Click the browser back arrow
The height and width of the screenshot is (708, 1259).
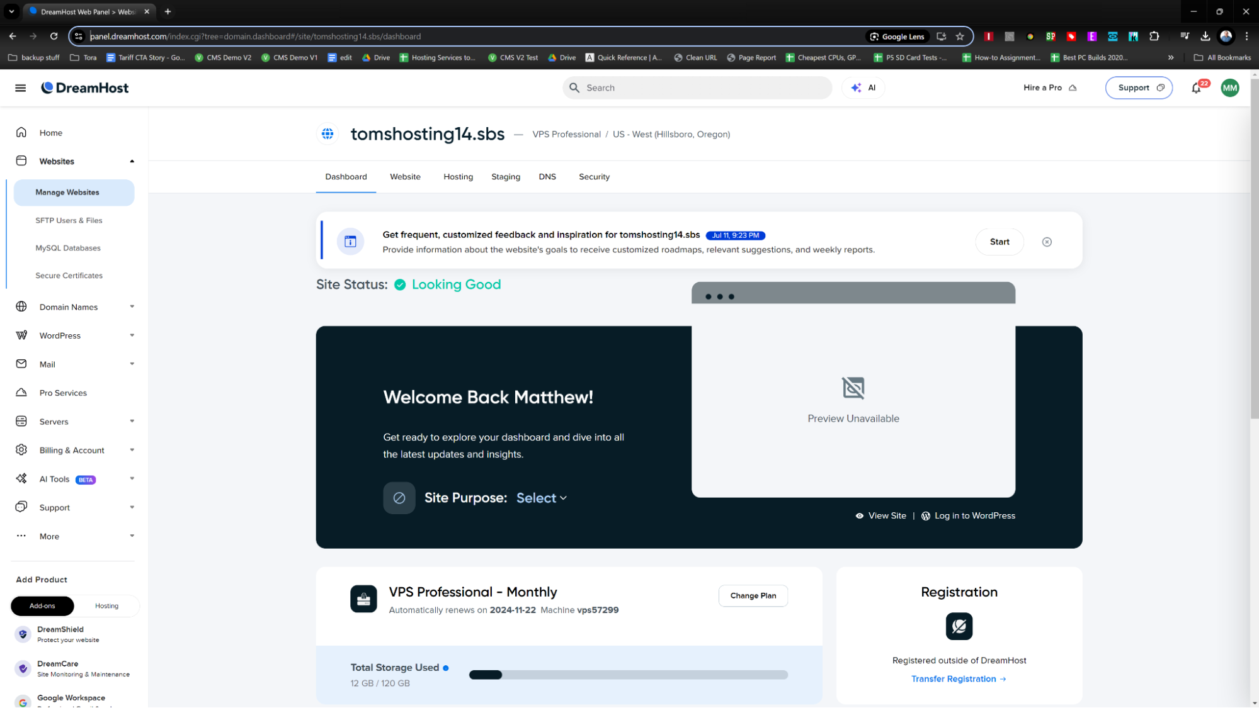[13, 37]
